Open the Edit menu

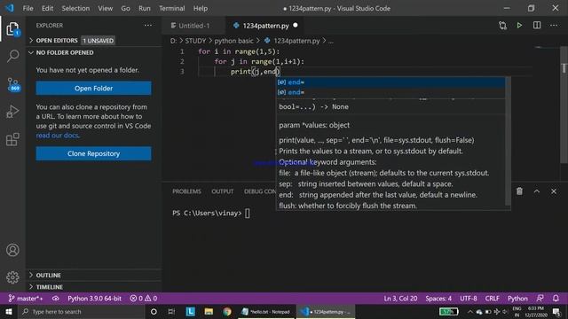coord(47,8)
